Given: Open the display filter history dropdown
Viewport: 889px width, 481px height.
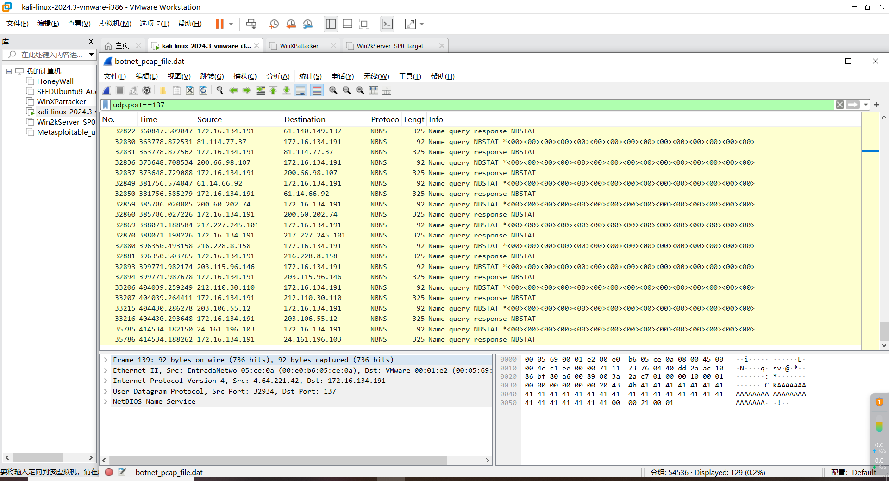Looking at the screenshot, I should pyautogui.click(x=866, y=105).
